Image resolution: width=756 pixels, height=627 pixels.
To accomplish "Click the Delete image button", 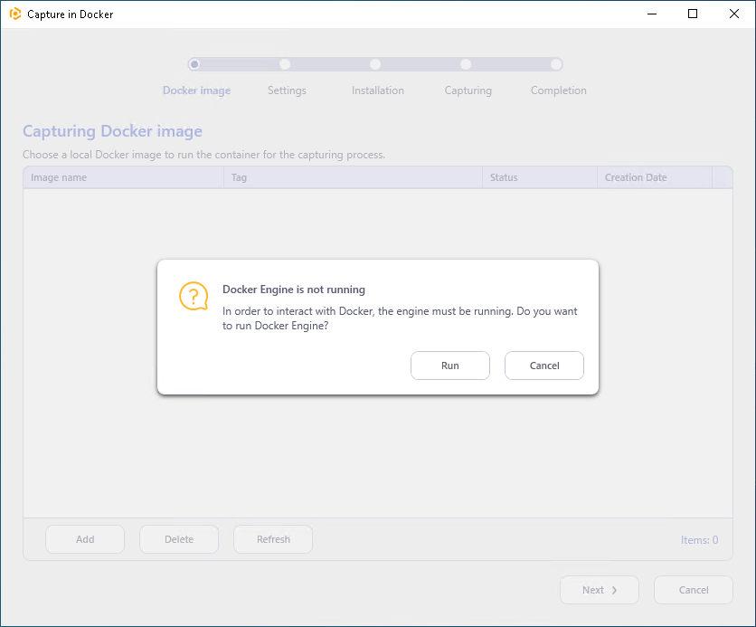I will pos(179,539).
